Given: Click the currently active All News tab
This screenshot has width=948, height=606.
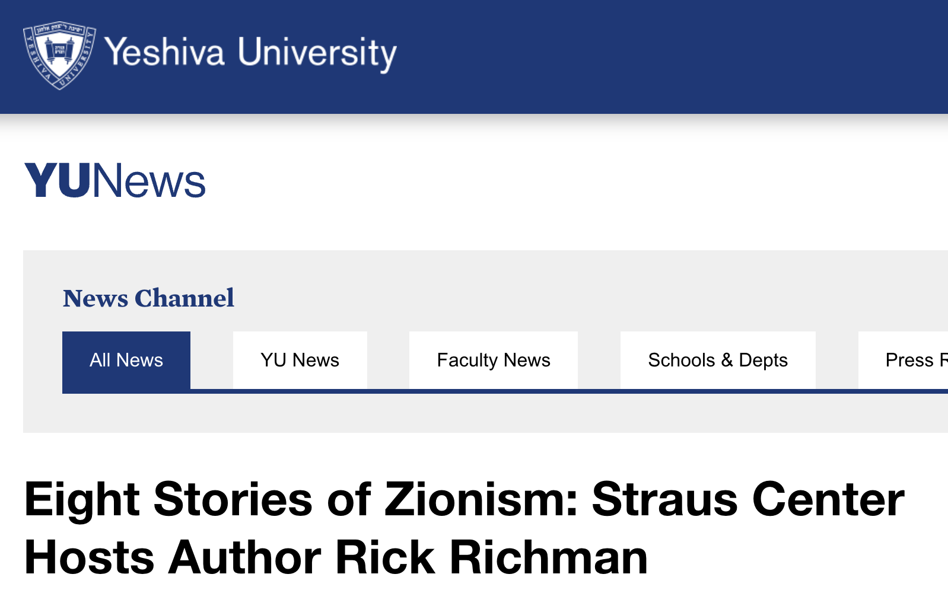Looking at the screenshot, I should click(x=126, y=360).
